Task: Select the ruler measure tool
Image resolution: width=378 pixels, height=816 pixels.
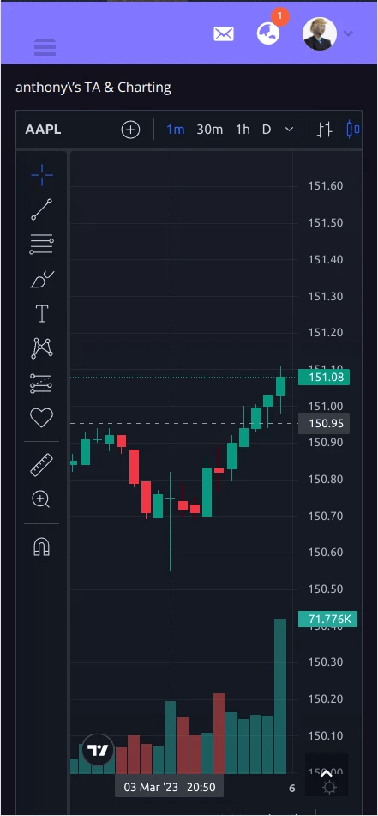Action: click(42, 465)
